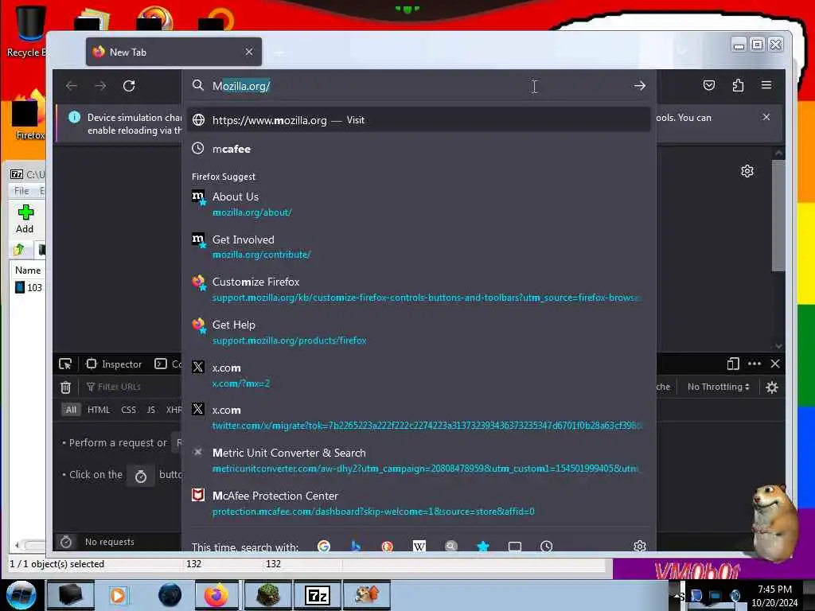Open the Extensions puzzle icon
This screenshot has width=815, height=611.
(738, 85)
